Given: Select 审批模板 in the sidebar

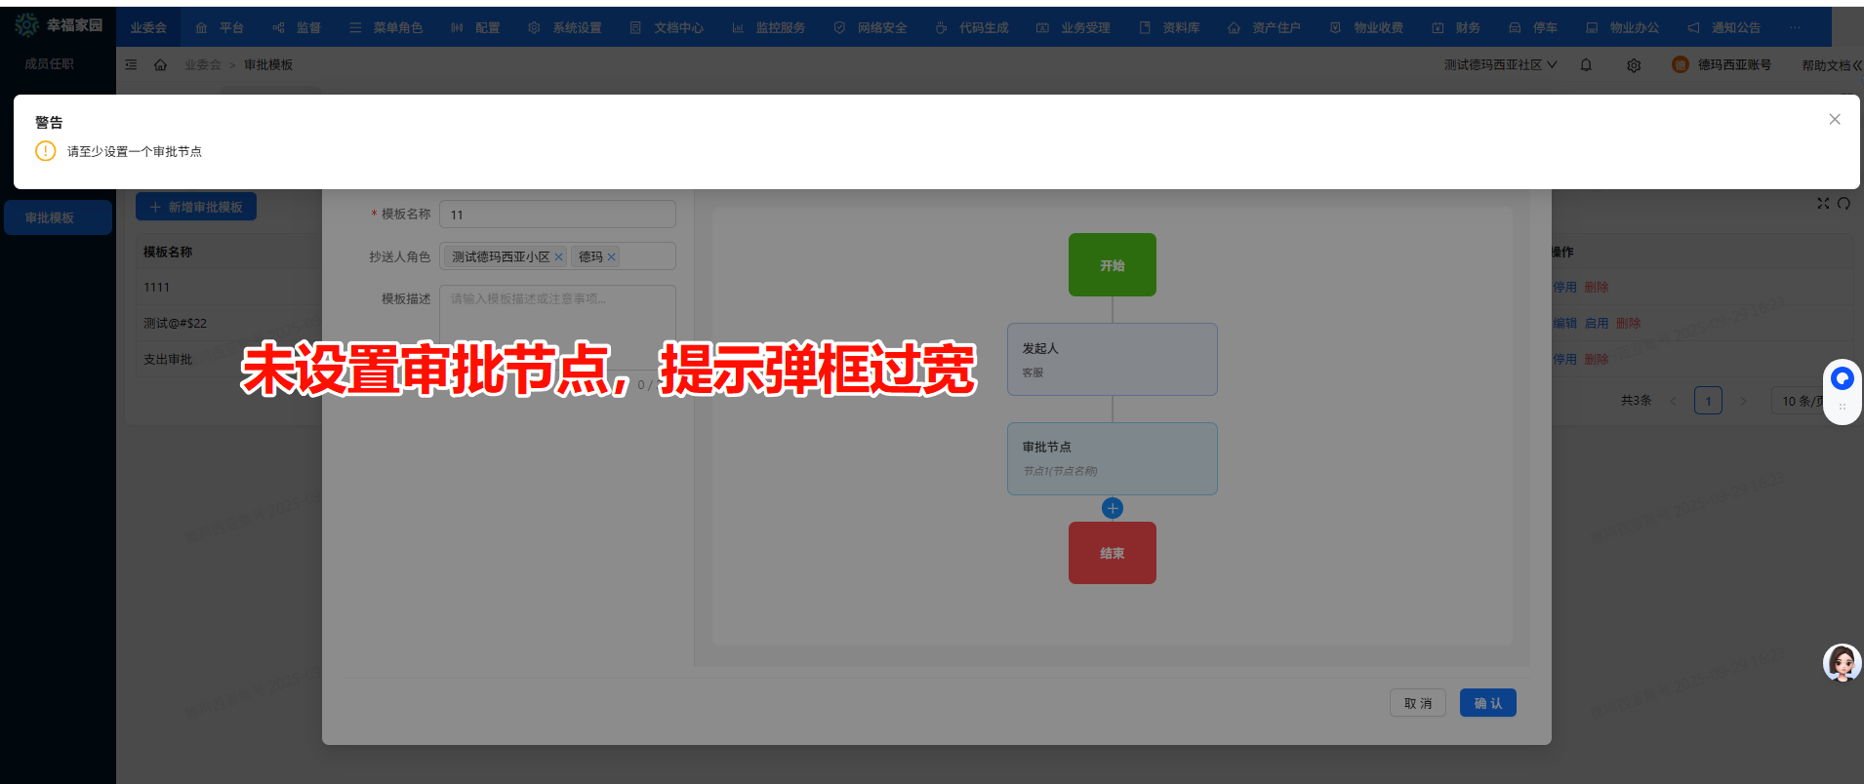Looking at the screenshot, I should tap(58, 217).
